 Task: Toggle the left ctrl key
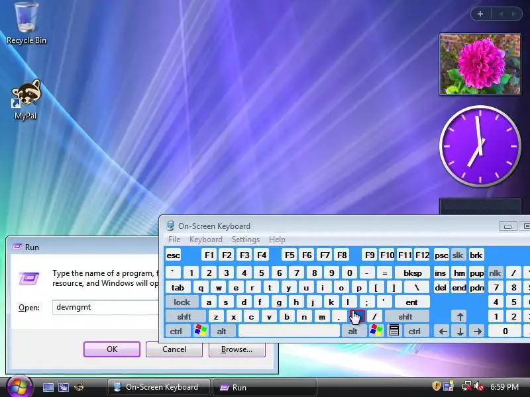(176, 331)
